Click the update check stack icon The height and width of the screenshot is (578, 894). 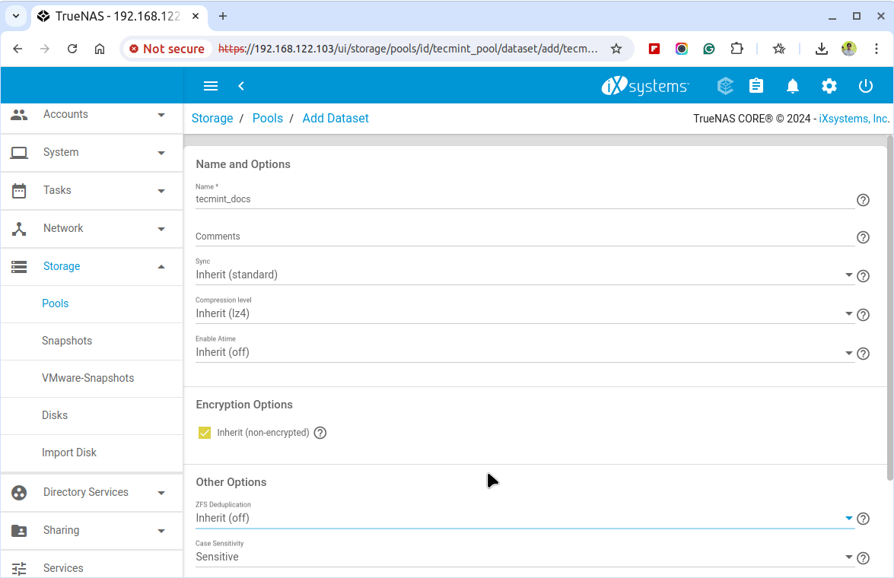725,86
